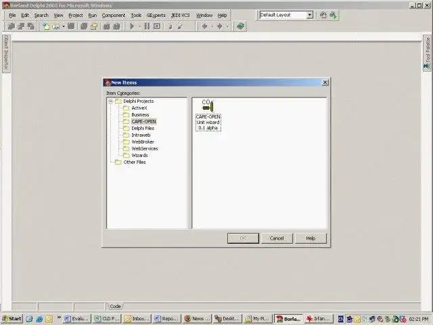Open the Object Inspector side panel
Image resolution: width=433 pixels, height=325 pixels.
pyautogui.click(x=6, y=53)
